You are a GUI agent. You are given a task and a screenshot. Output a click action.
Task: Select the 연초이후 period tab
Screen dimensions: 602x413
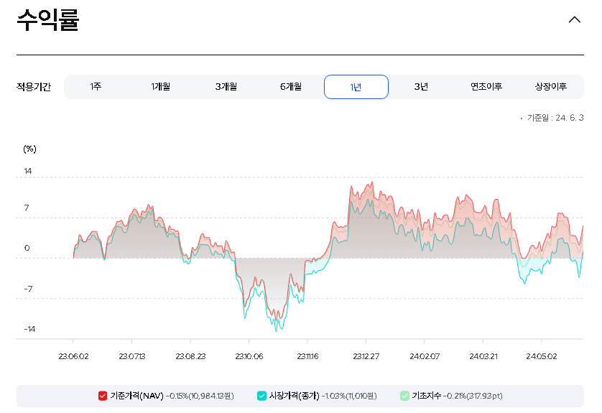coord(486,87)
